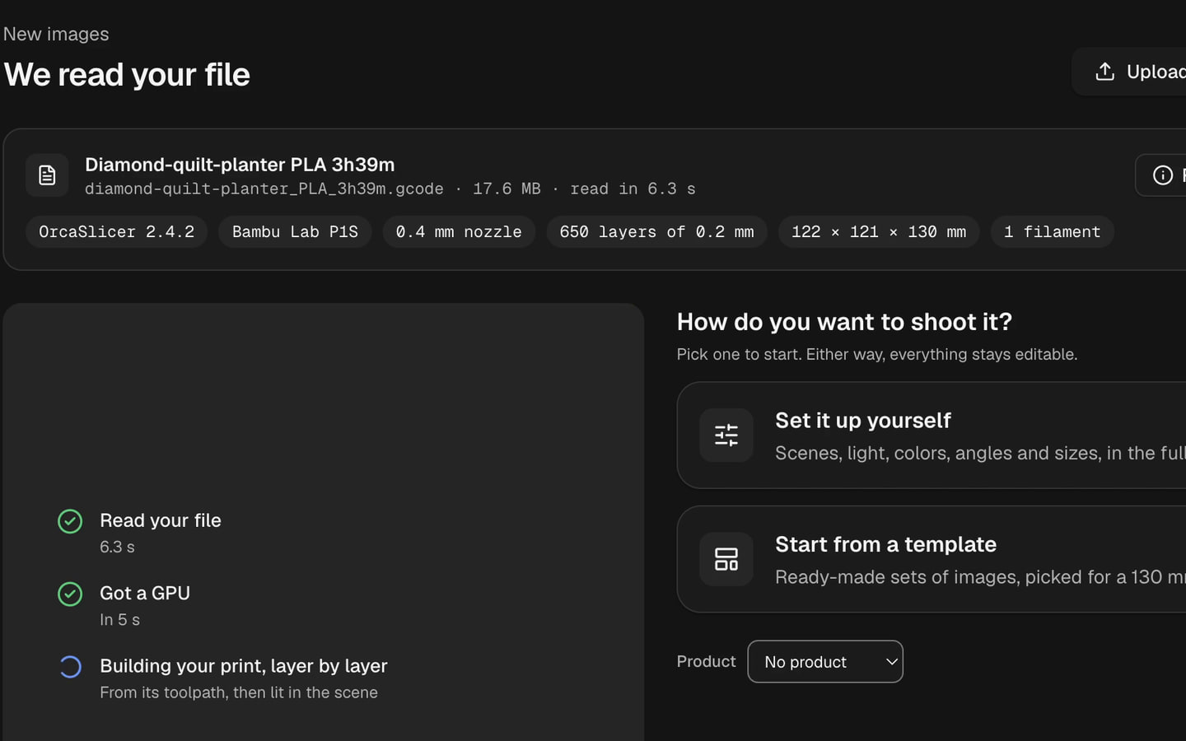Click the sliders icon for Set it up yourself
Viewport: 1186px width, 741px height.
pos(726,435)
